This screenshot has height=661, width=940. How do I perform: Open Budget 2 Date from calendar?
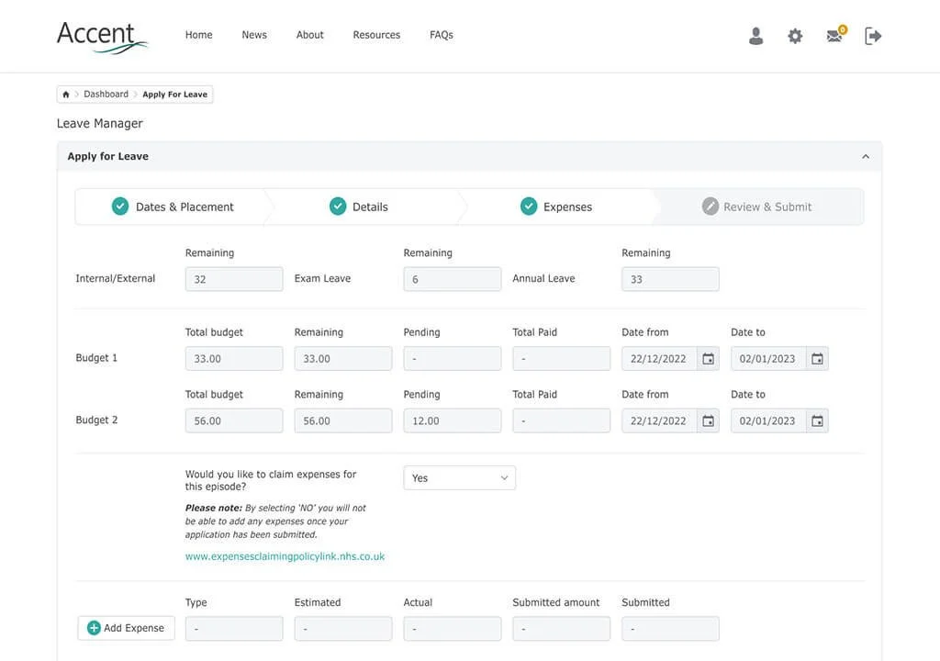tap(708, 421)
